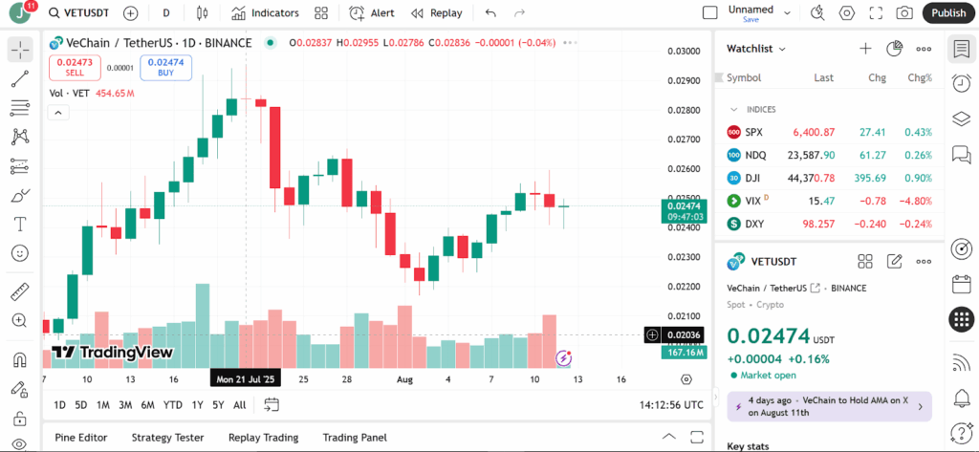The width and height of the screenshot is (979, 452).
Task: Select the 1D time range
Action: point(59,405)
